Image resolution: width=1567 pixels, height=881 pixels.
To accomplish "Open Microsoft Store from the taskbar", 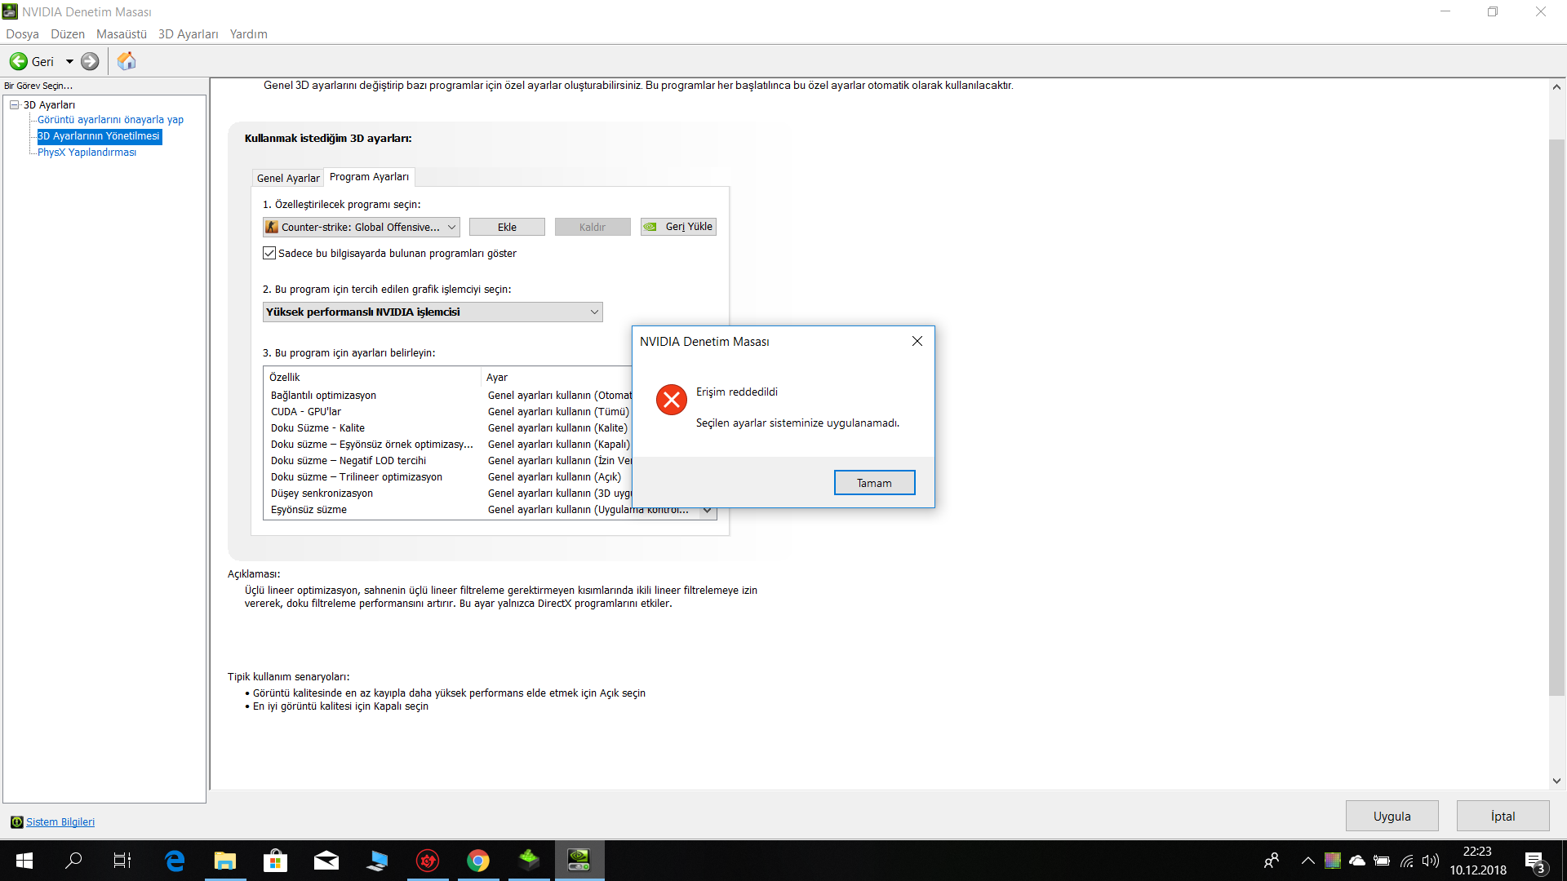I will coord(275,860).
